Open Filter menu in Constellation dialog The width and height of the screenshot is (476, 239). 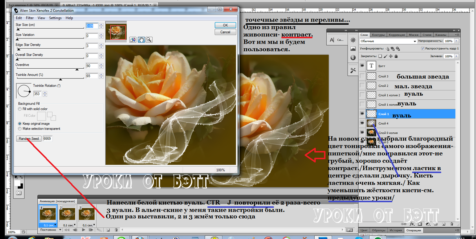click(30, 18)
